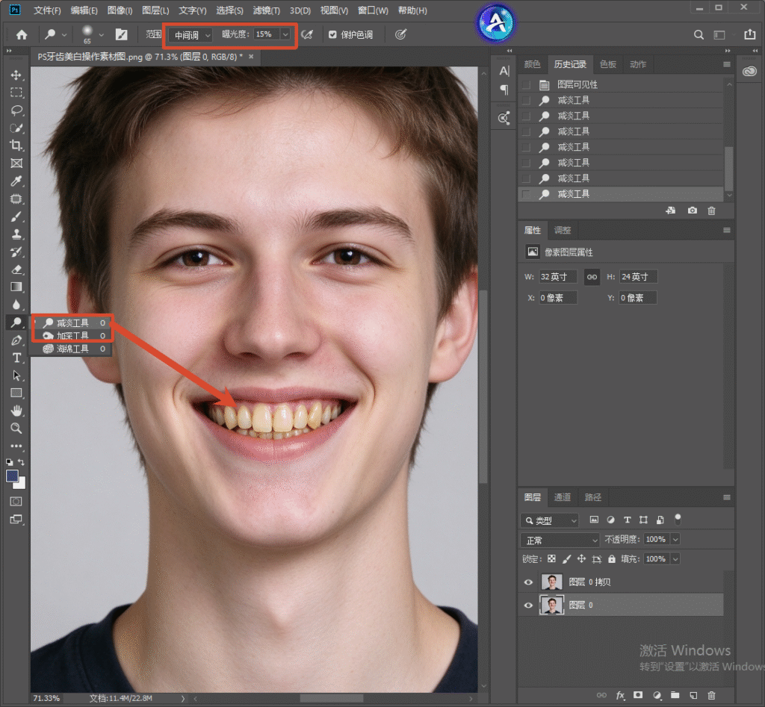Select the Brush tool

(x=16, y=217)
